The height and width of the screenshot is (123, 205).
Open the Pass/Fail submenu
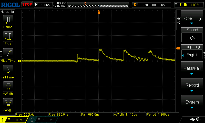192,70
